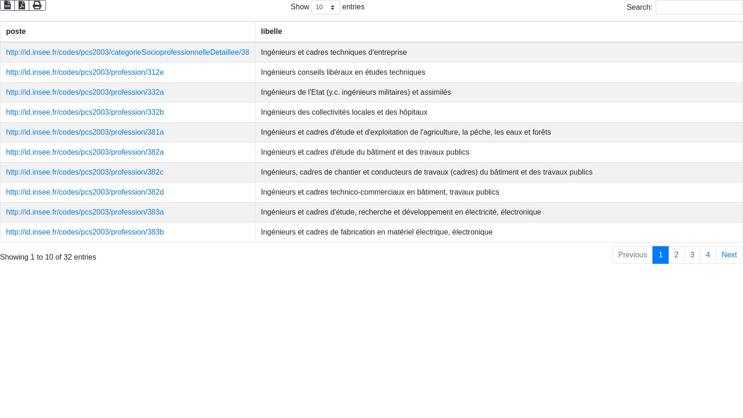Visit the profession/381a link

[85, 132]
